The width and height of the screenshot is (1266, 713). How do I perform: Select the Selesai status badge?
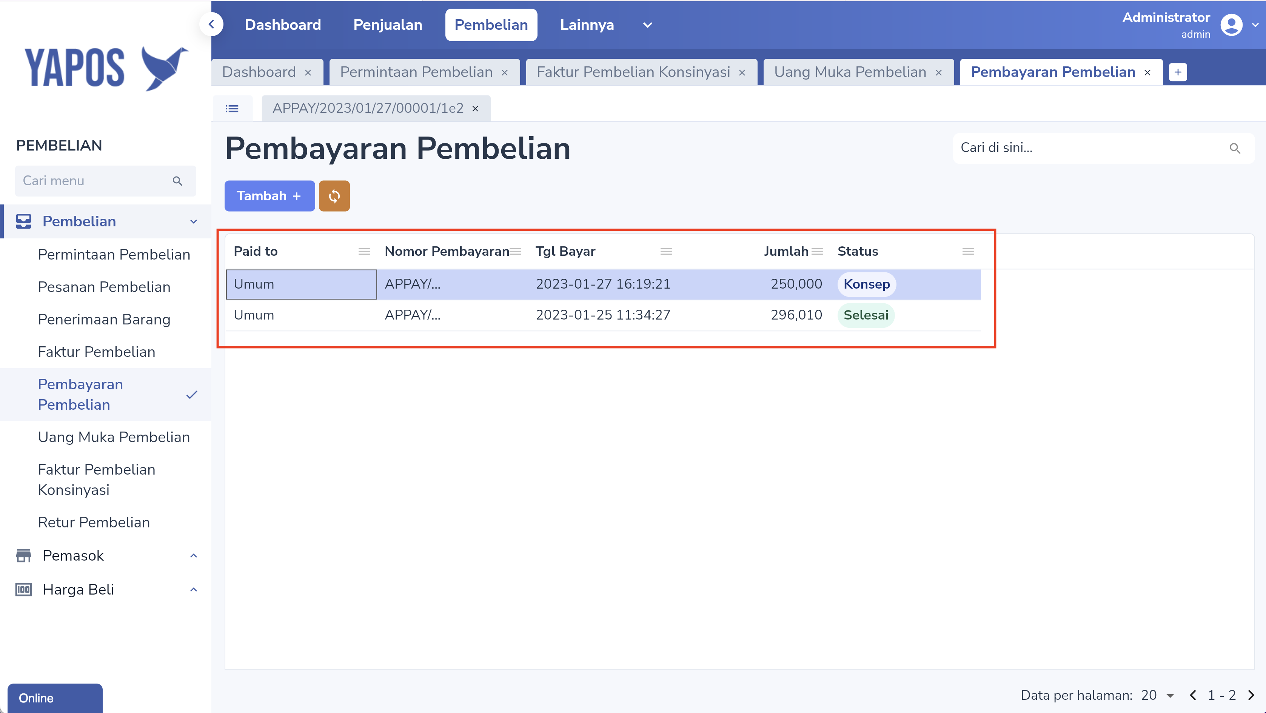[866, 315]
